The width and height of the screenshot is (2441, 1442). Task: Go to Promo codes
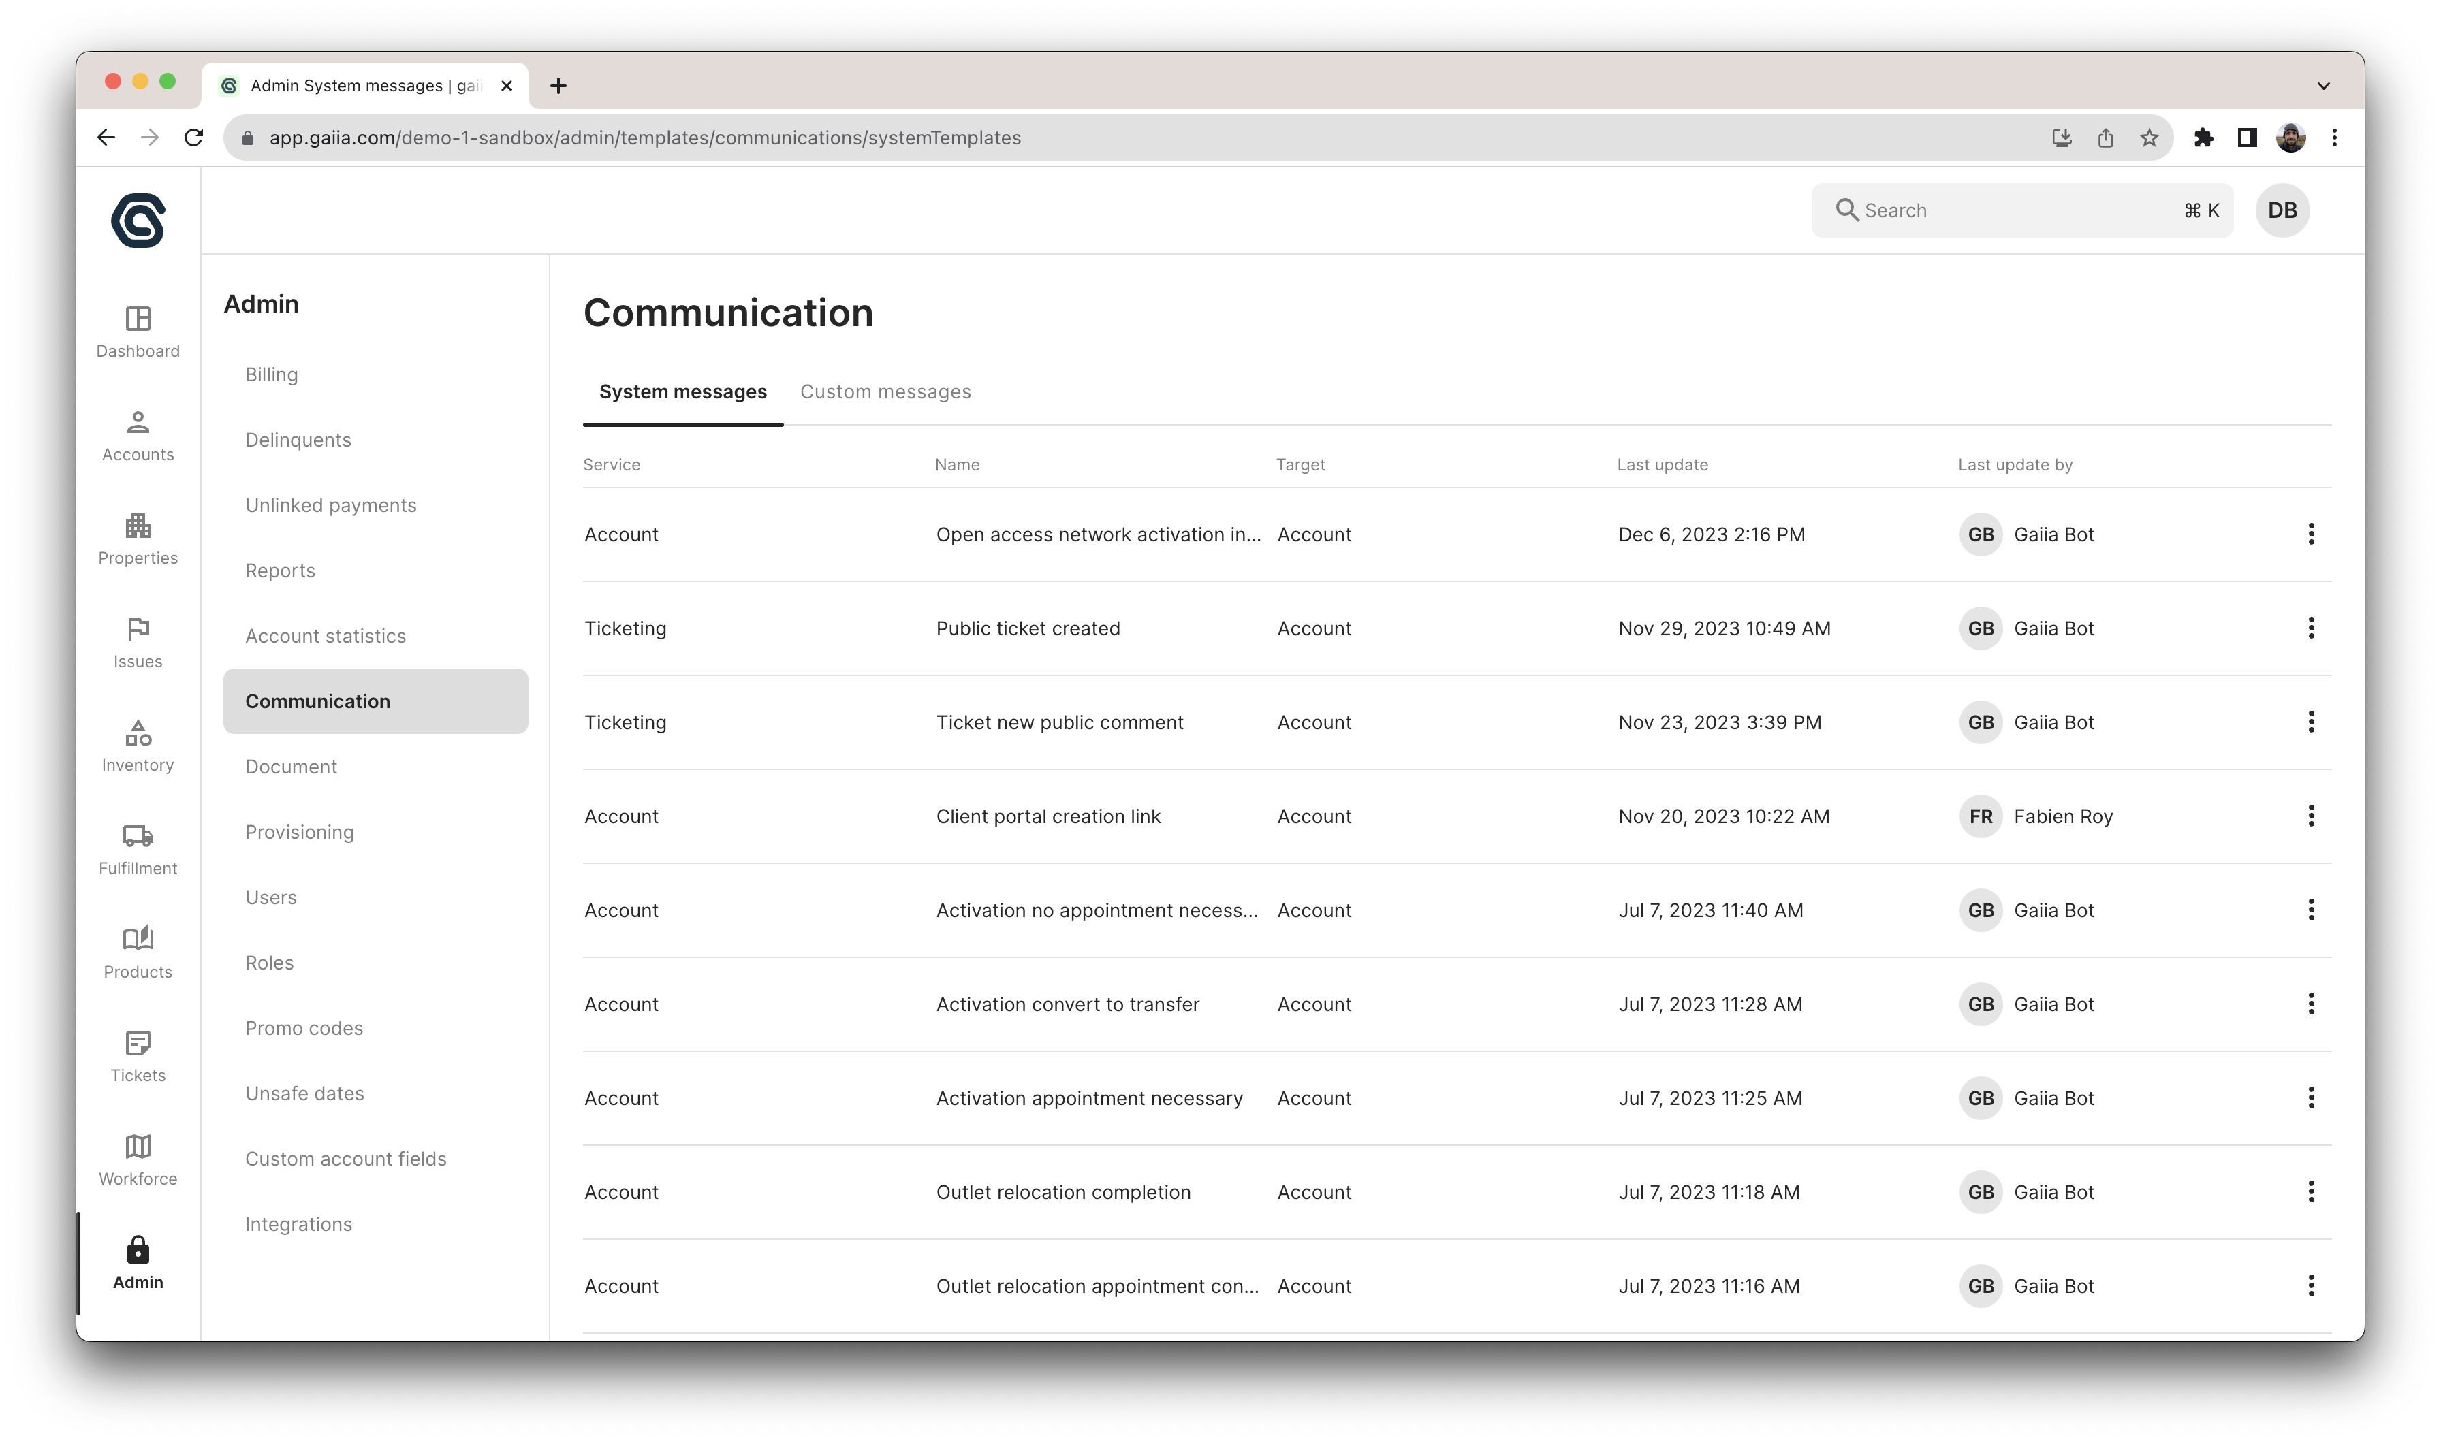tap(375, 1028)
